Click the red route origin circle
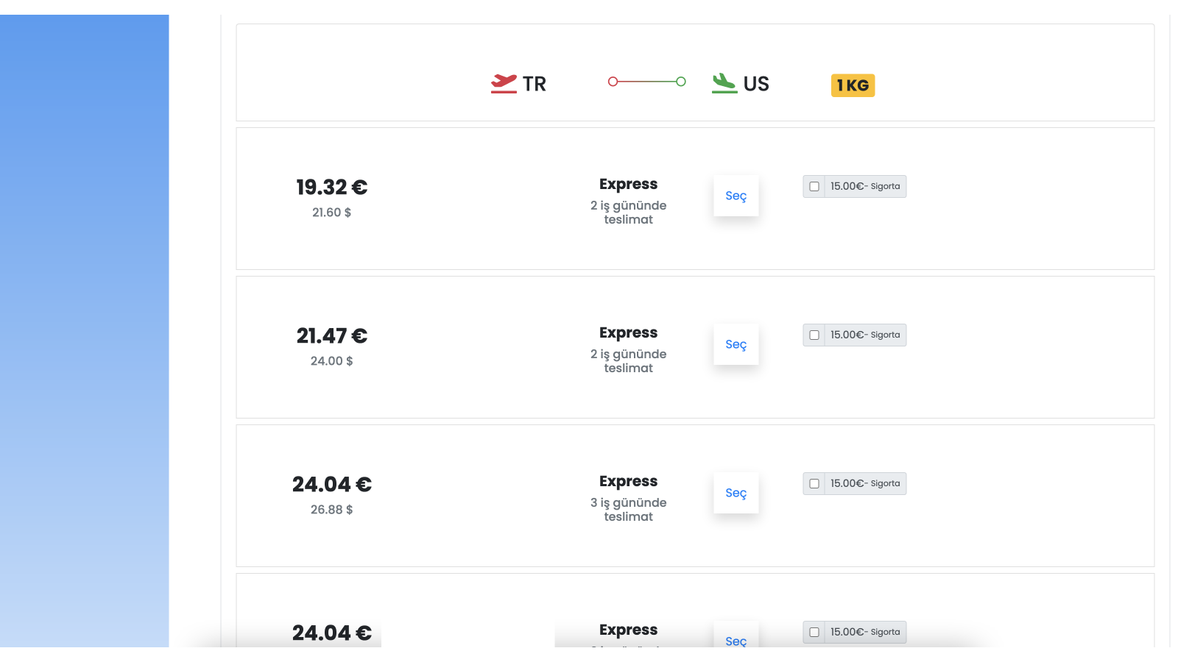 coord(613,82)
